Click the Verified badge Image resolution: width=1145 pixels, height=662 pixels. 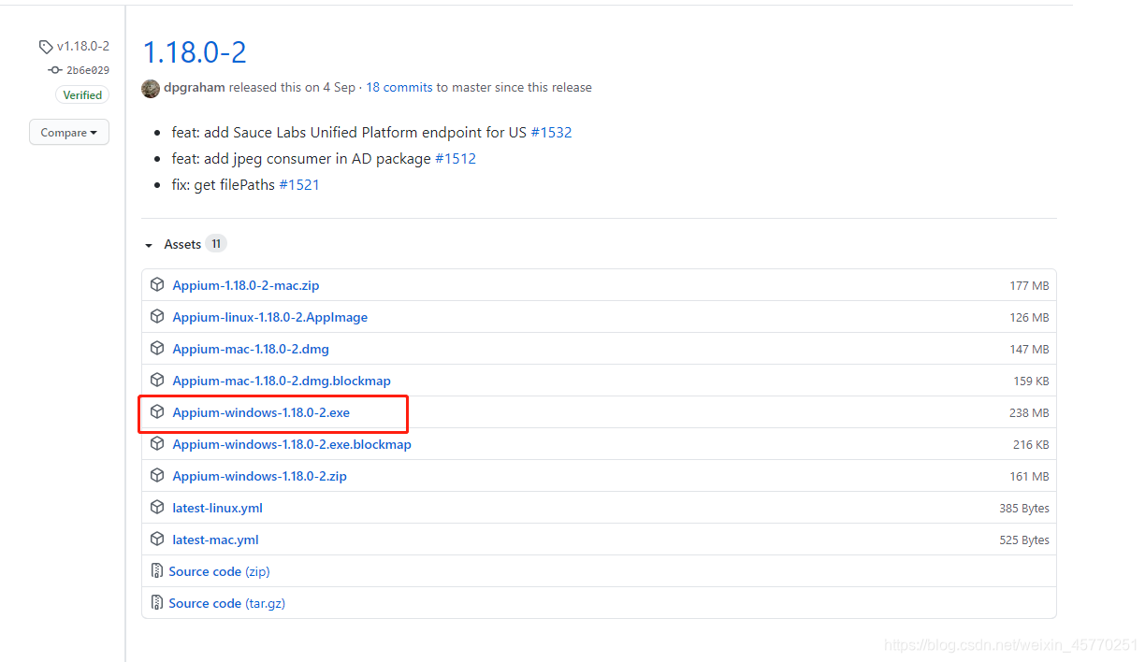pos(82,94)
